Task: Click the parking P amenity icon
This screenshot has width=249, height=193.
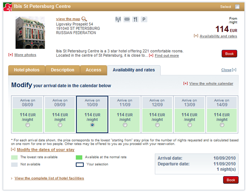Action: tap(144, 19)
